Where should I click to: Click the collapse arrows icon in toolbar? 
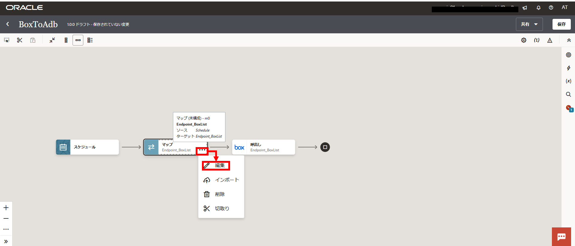[x=52, y=40]
